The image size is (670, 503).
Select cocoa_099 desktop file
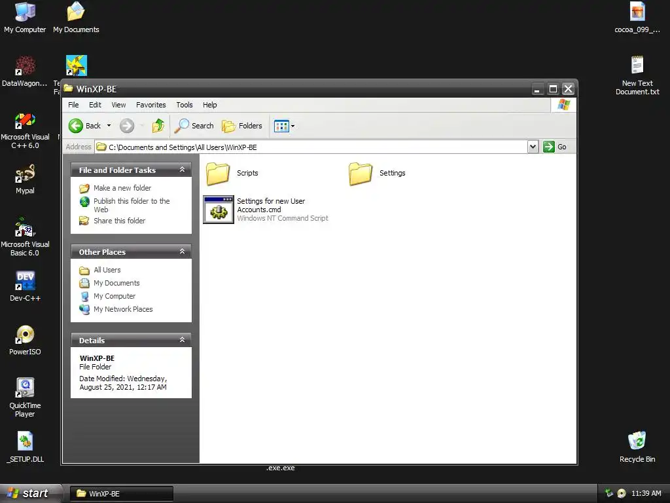tap(637, 18)
